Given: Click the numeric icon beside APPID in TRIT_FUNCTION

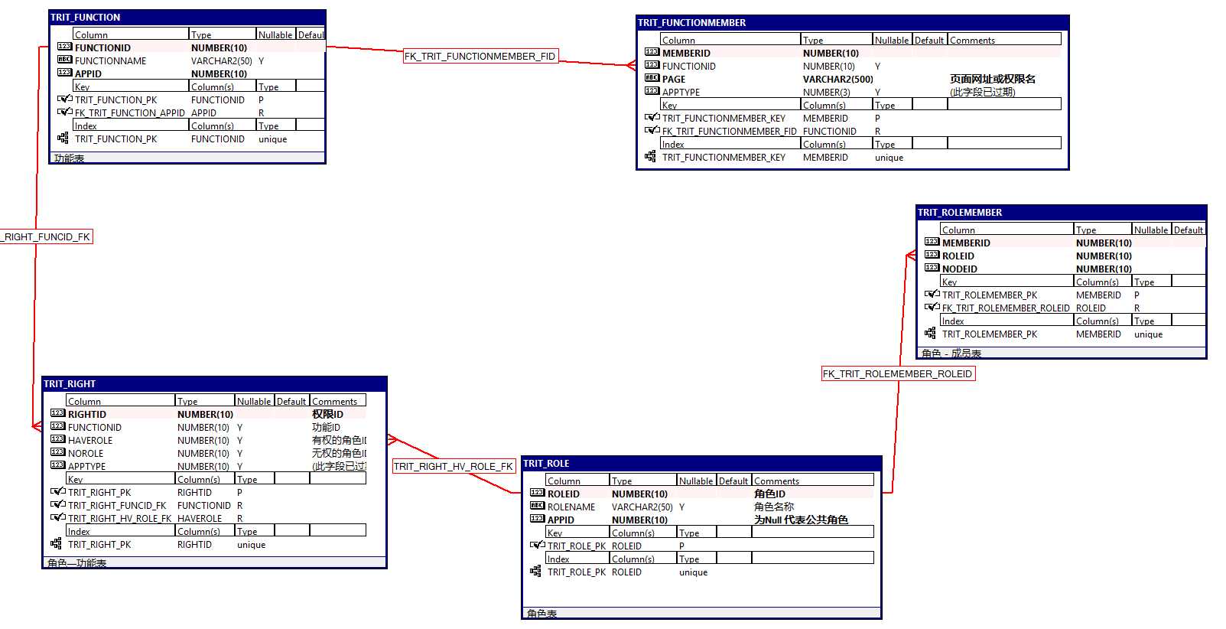Looking at the screenshot, I should [65, 73].
